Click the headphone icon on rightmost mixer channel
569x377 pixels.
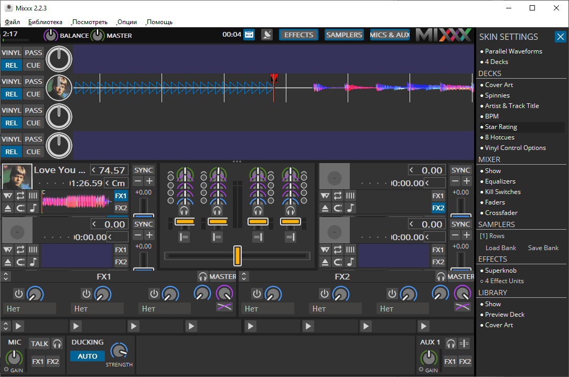pos(290,210)
